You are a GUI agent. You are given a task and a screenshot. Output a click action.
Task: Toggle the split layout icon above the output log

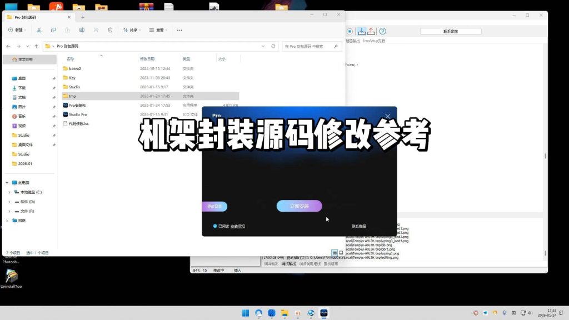[x=335, y=253]
